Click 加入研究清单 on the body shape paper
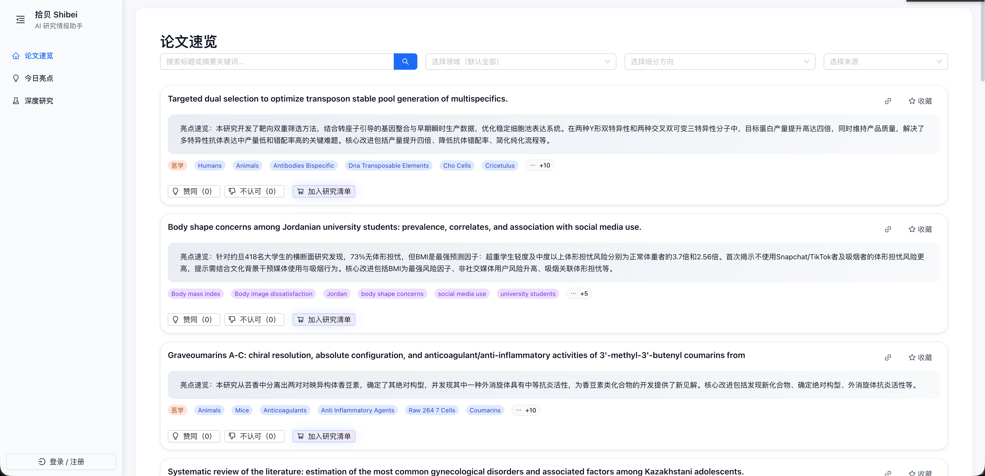Viewport: 985px width, 476px height. click(323, 319)
